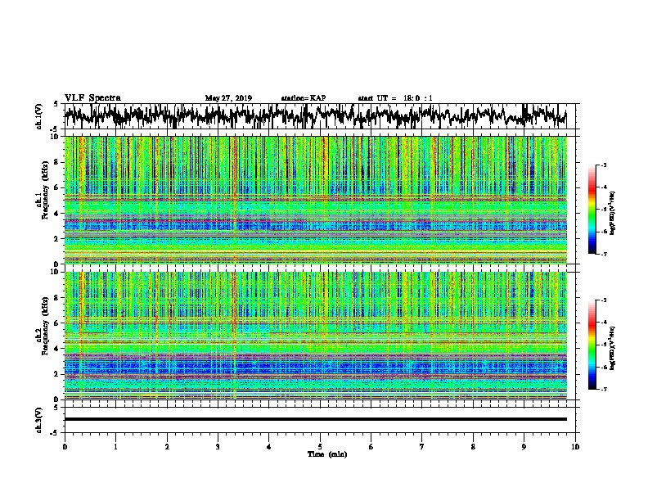Click the time axis tick label "1"

[x=115, y=446]
